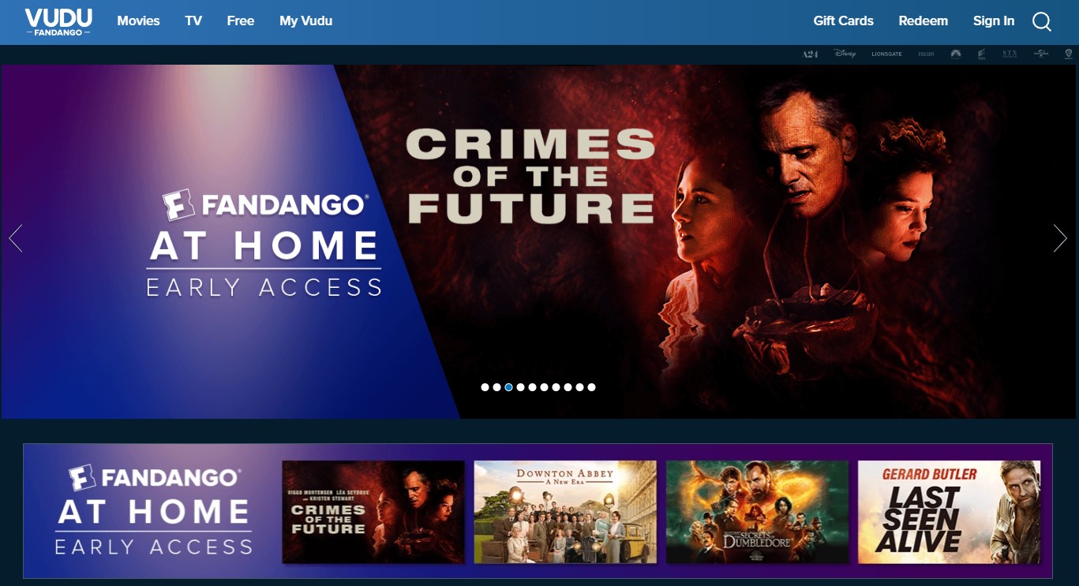Open the My Vudu menu
1079x586 pixels.
click(305, 21)
